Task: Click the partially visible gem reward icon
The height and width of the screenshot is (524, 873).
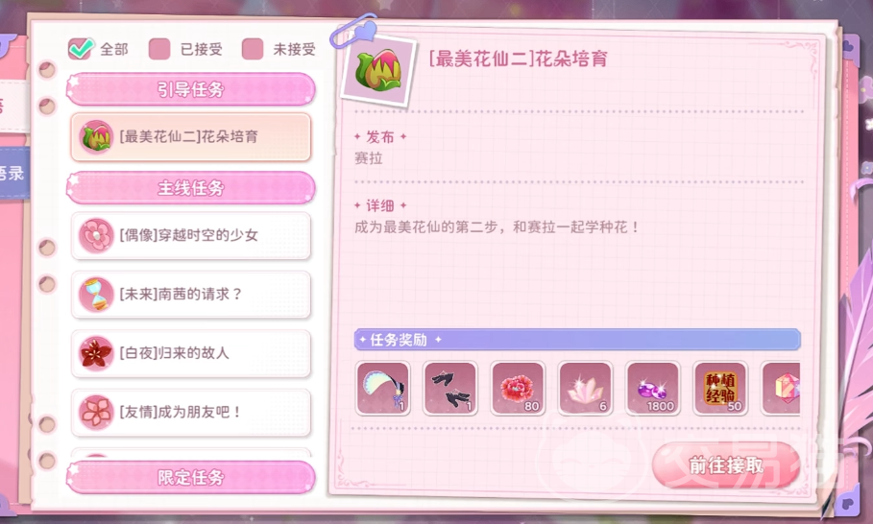Action: point(781,388)
